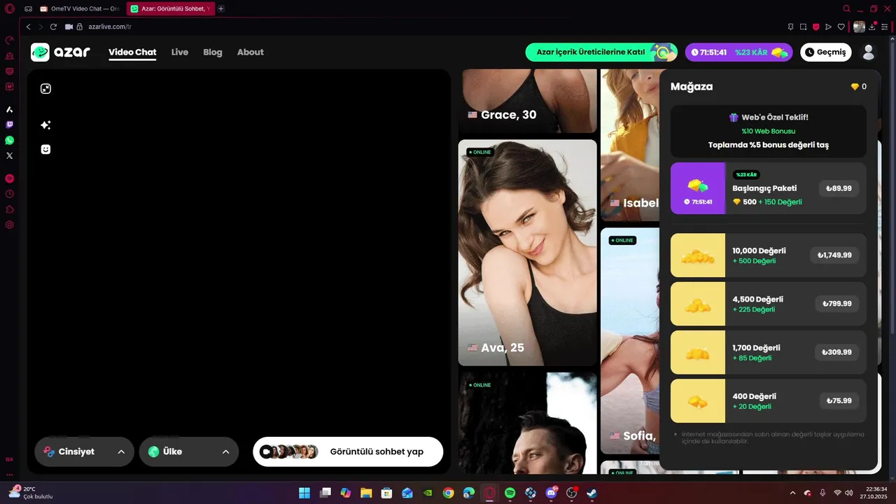
Task: Open the X (Twitter) sidebar icon
Action: click(9, 155)
